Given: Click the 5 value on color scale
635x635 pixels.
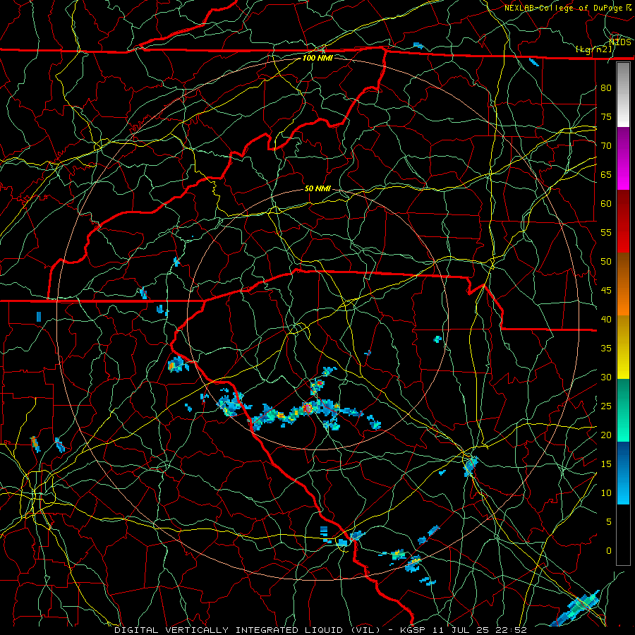Looking at the screenshot, I should (x=609, y=522).
